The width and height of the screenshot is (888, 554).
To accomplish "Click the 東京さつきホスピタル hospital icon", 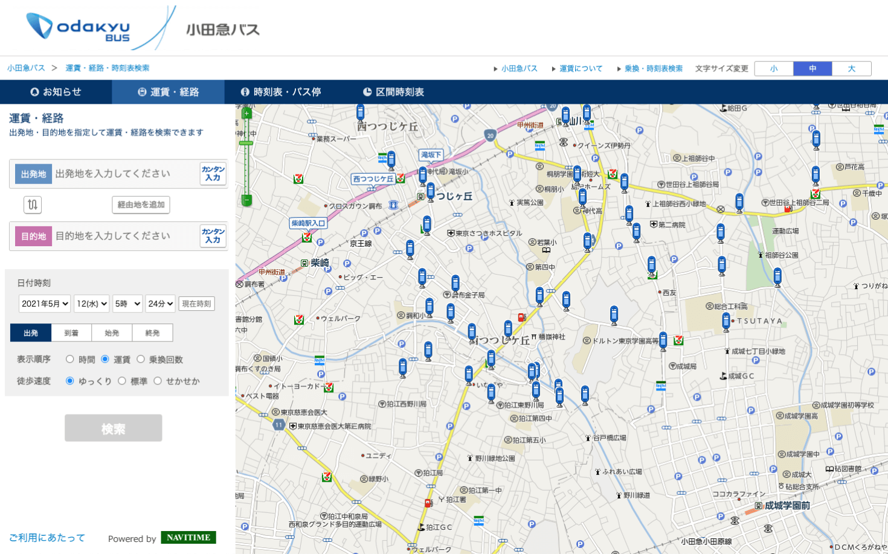I will point(451,233).
